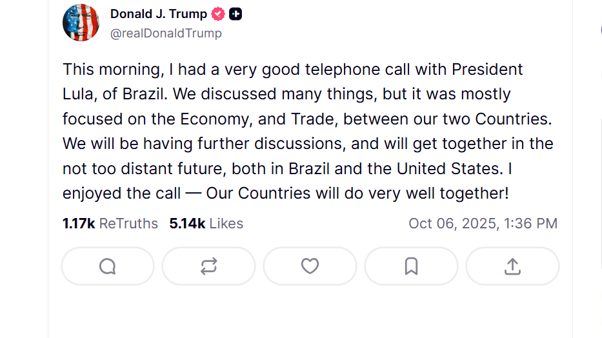602x338 pixels.
Task: Click the words 'President Lula' in the post
Action: pyautogui.click(x=487, y=70)
